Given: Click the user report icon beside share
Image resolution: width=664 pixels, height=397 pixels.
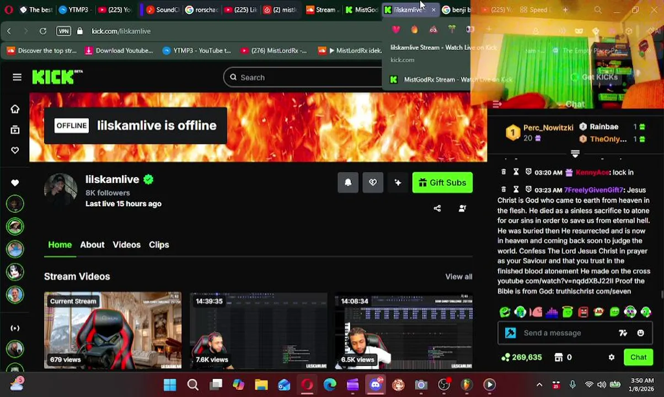Looking at the screenshot, I should 462,208.
